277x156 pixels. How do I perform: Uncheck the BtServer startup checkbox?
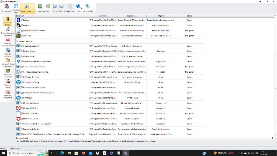coord(22,20)
